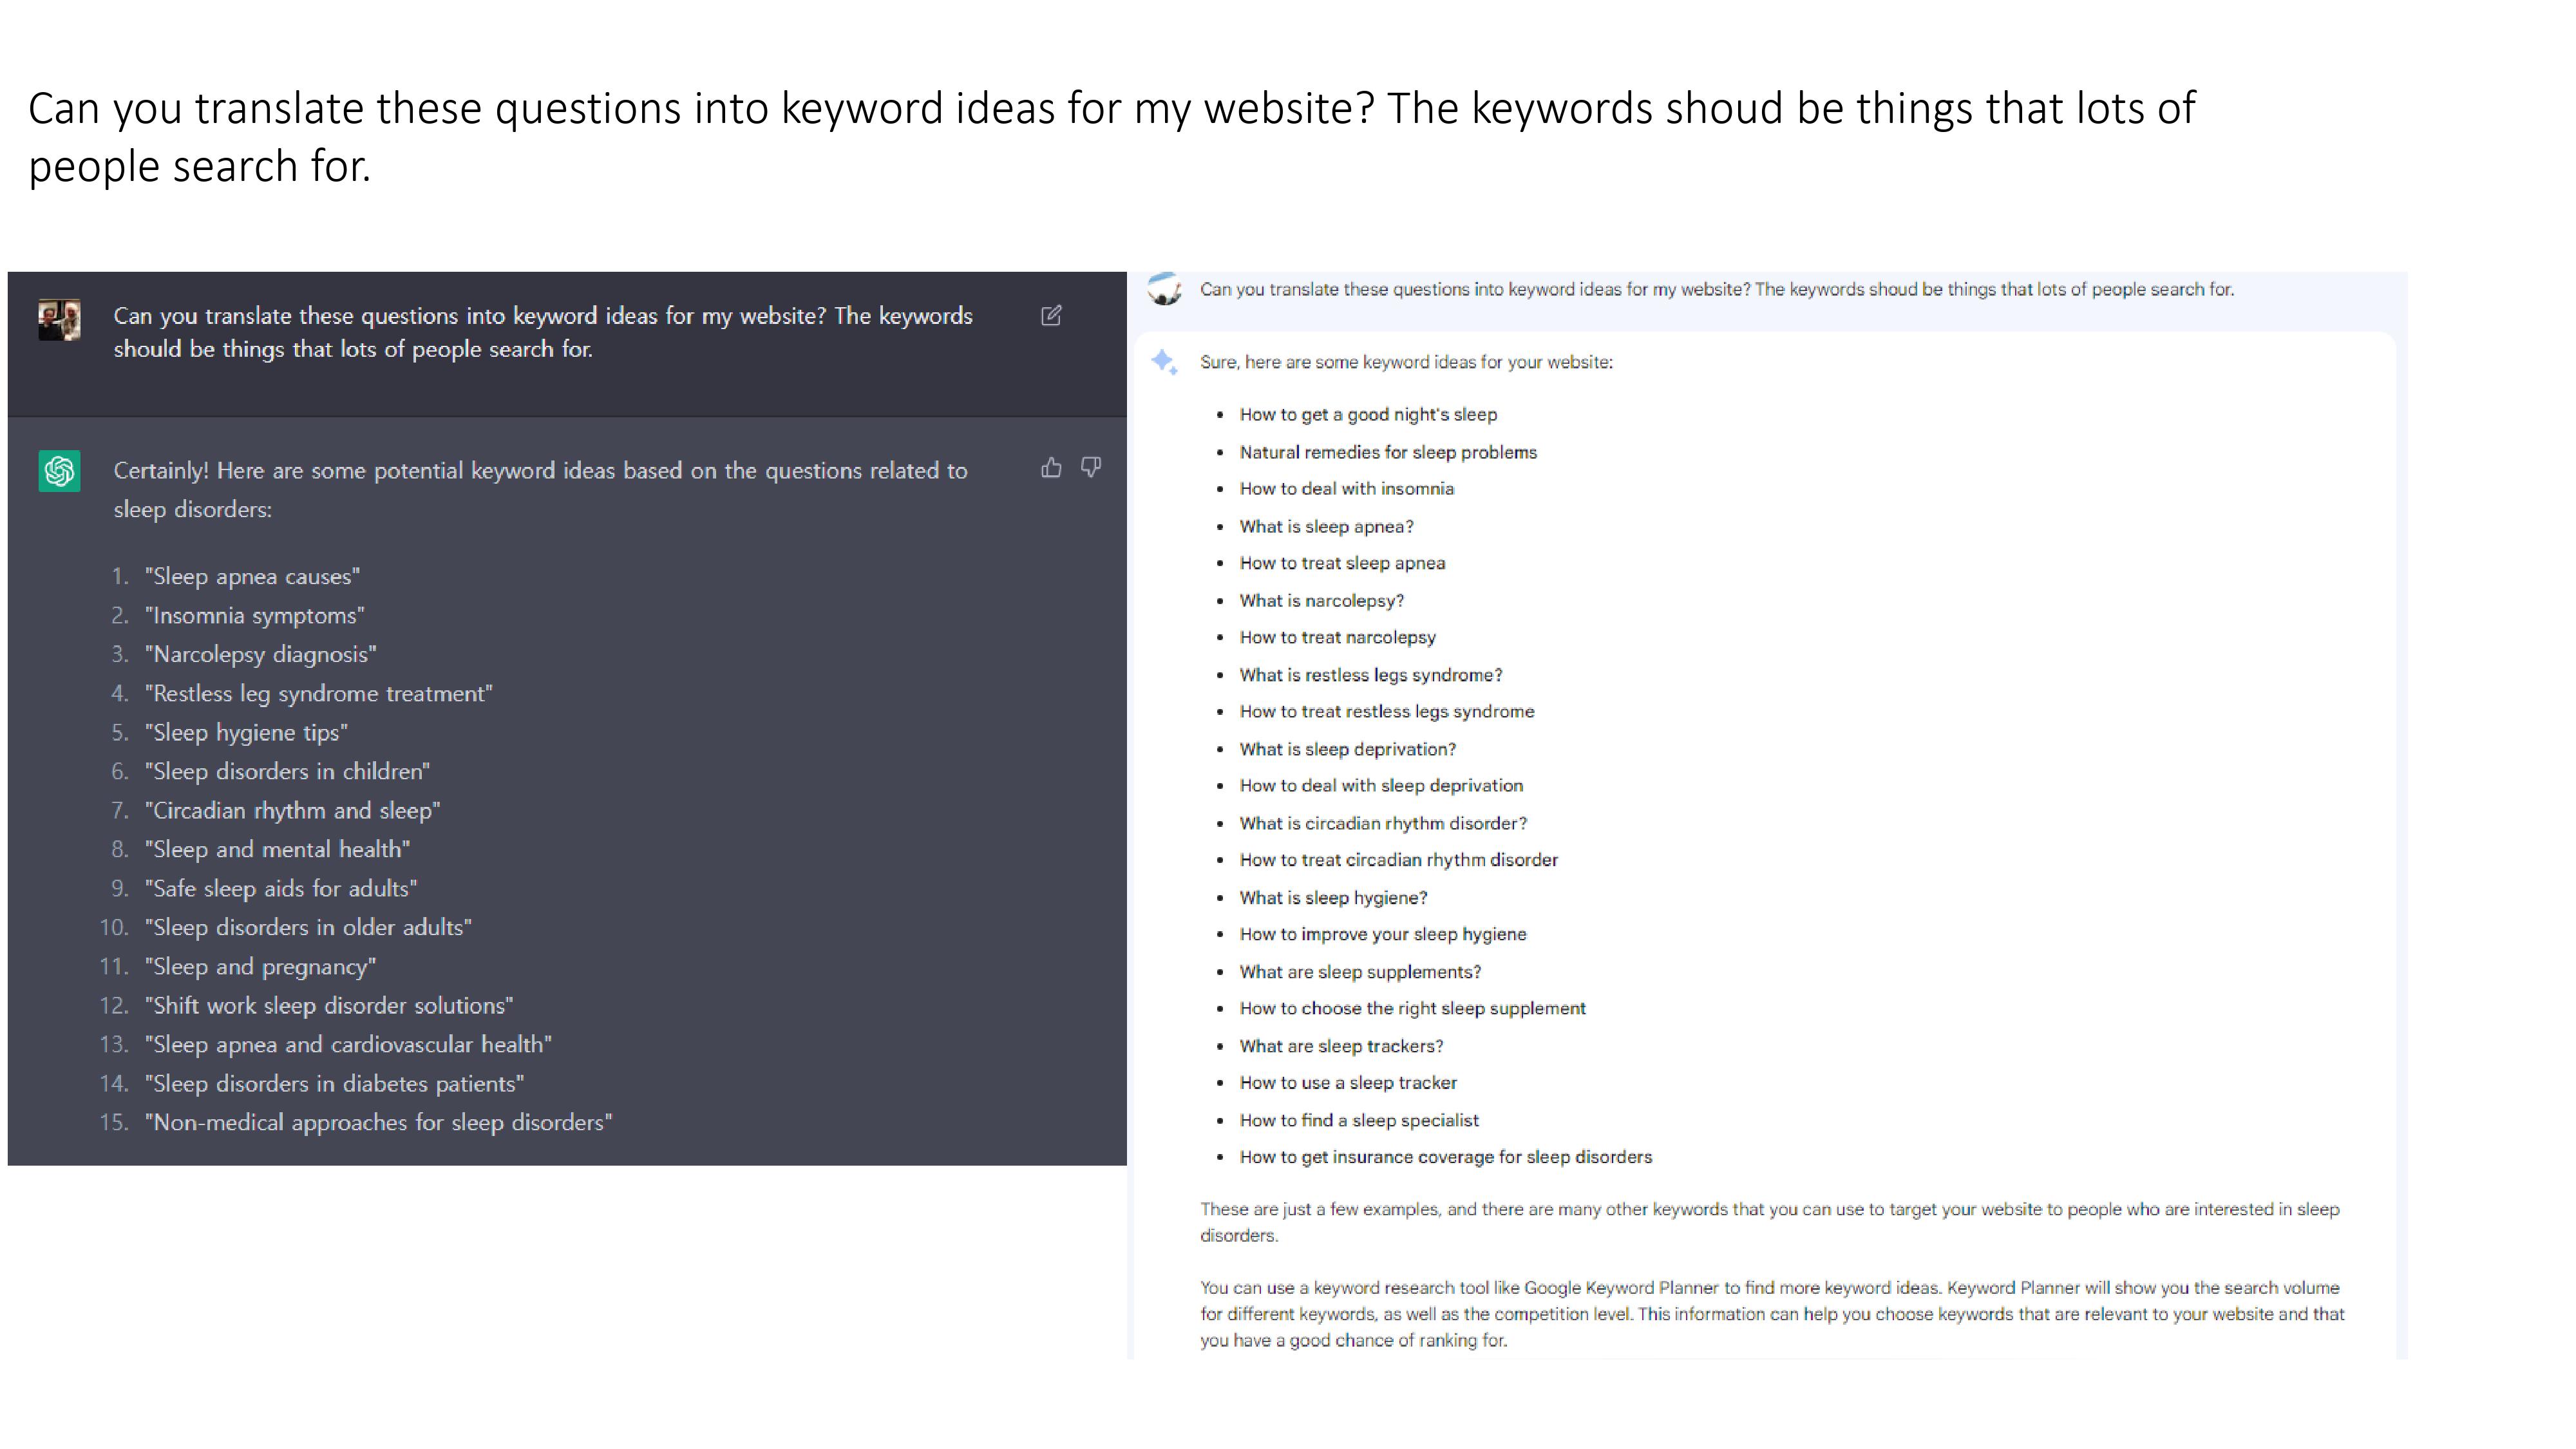2576x1449 pixels.
Task: Select "Restless leg syndrome treatment" item
Action: coord(319,694)
